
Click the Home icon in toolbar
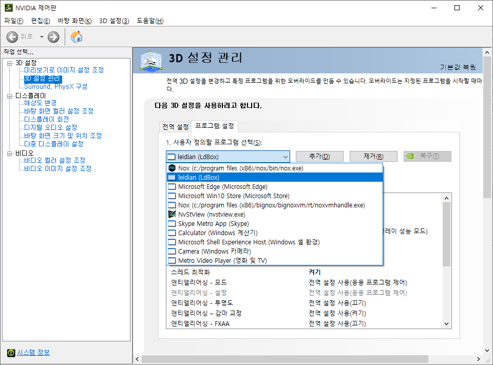(x=77, y=37)
